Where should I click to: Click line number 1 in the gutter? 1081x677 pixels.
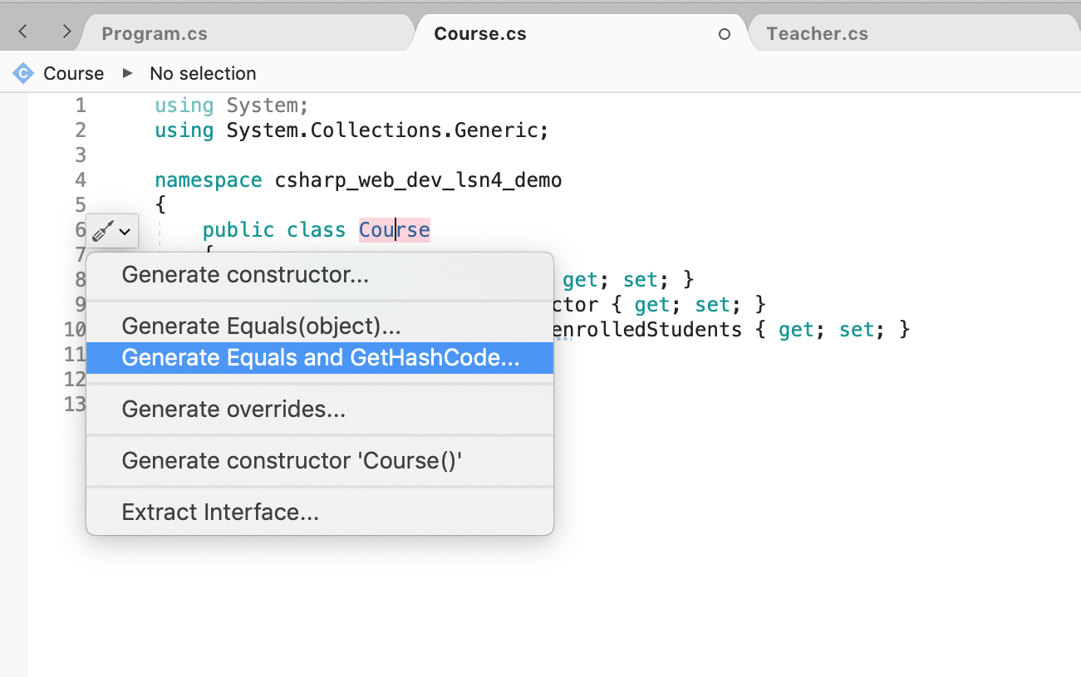pyautogui.click(x=81, y=105)
